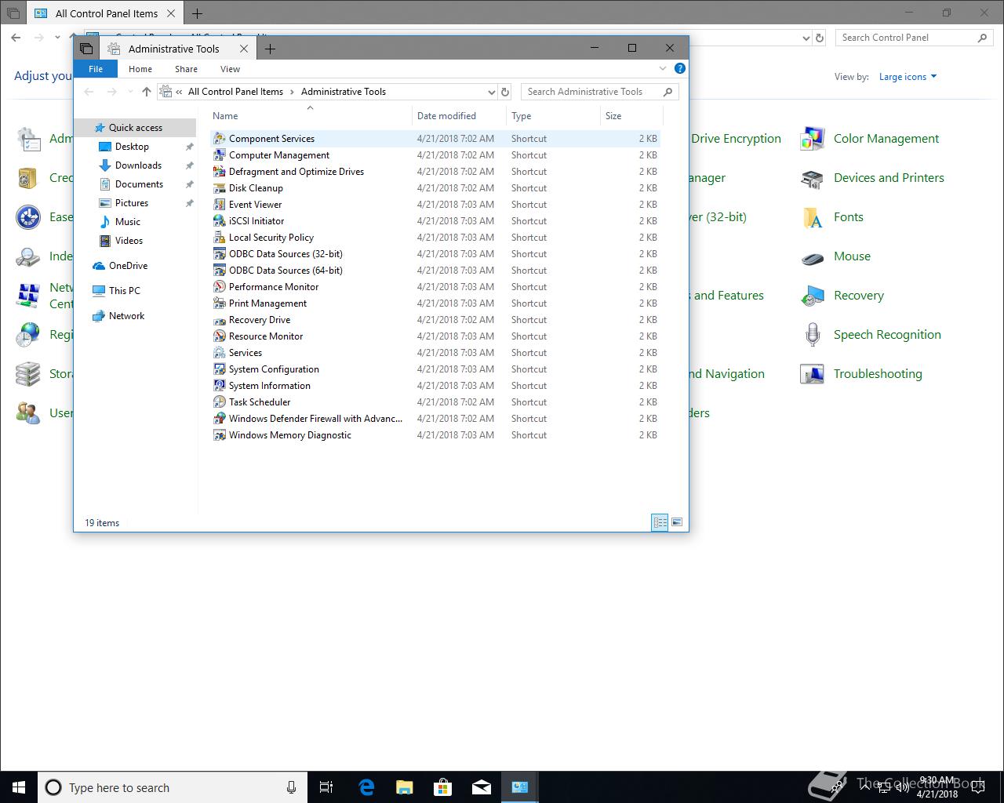Open Quick access in navigation pane
This screenshot has height=803, width=1004.
[135, 128]
